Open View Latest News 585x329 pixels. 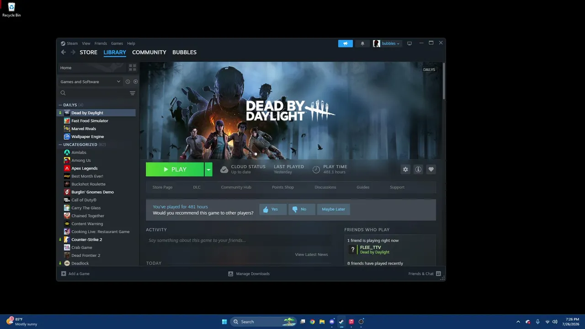click(312, 255)
